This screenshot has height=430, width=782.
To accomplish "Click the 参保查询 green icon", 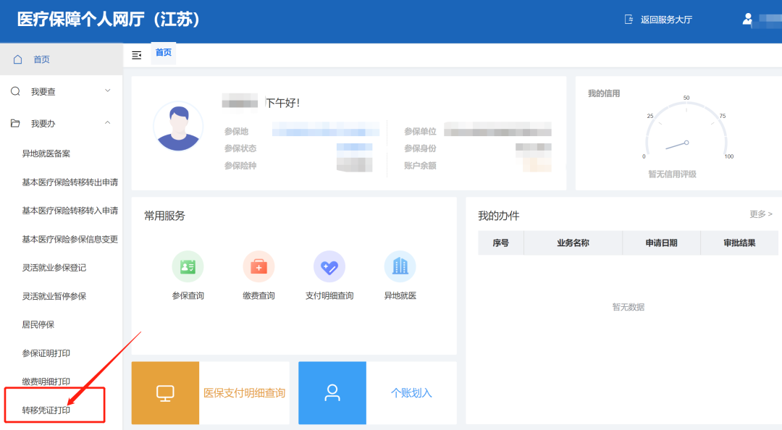I will (188, 266).
